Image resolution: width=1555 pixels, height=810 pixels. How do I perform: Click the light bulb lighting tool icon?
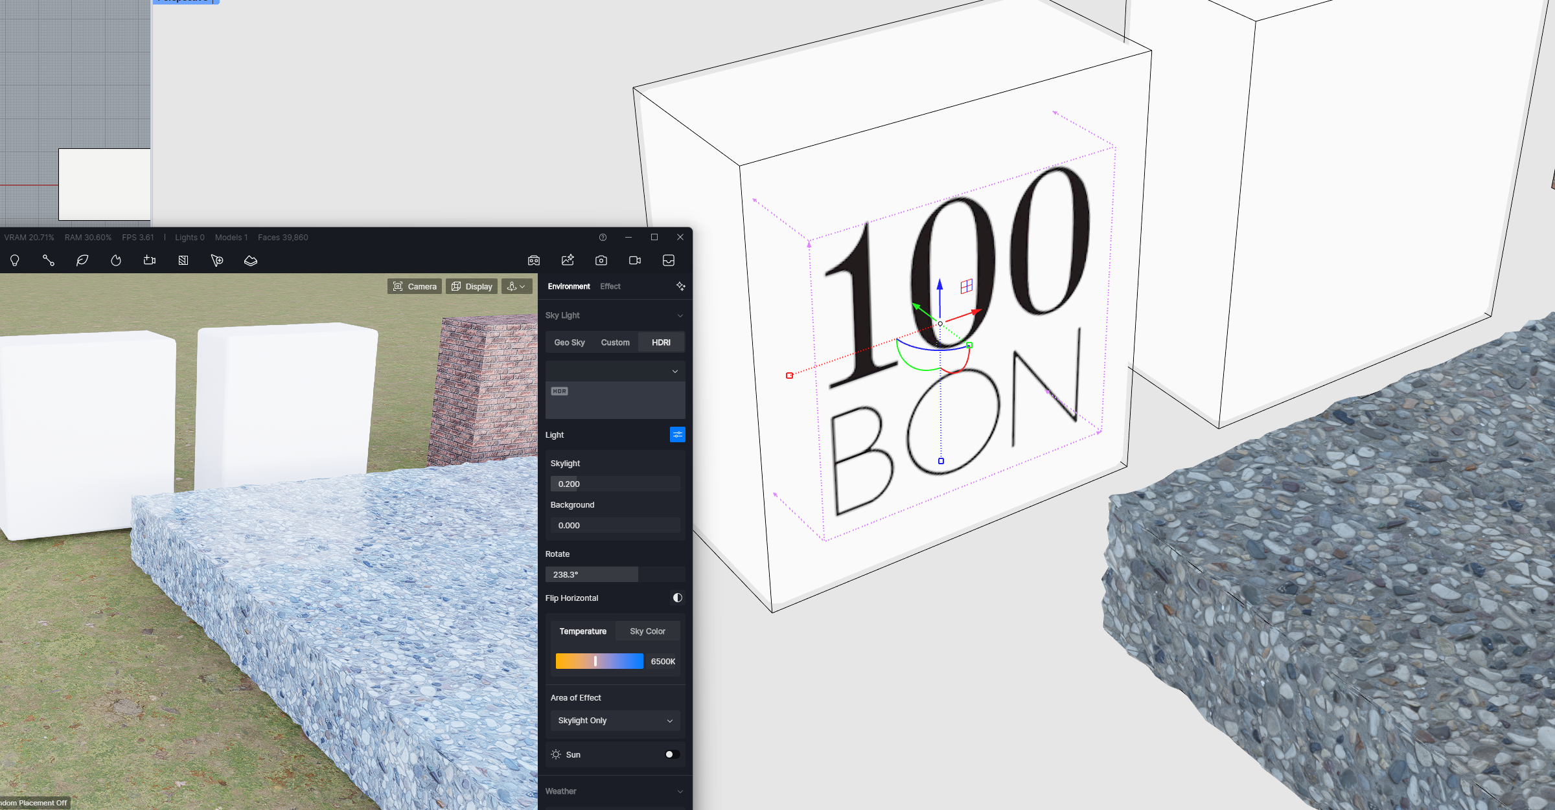[x=15, y=260]
